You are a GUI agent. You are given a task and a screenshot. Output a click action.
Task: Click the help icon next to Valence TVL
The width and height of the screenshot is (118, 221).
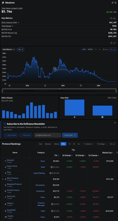52,204
